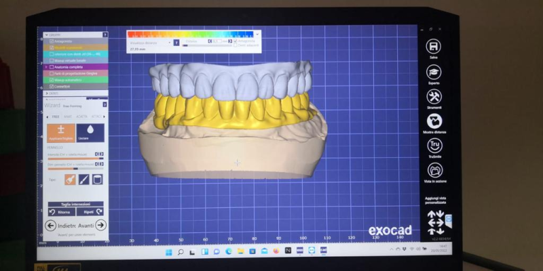Open the Strumenti tools menu

pos(433,96)
